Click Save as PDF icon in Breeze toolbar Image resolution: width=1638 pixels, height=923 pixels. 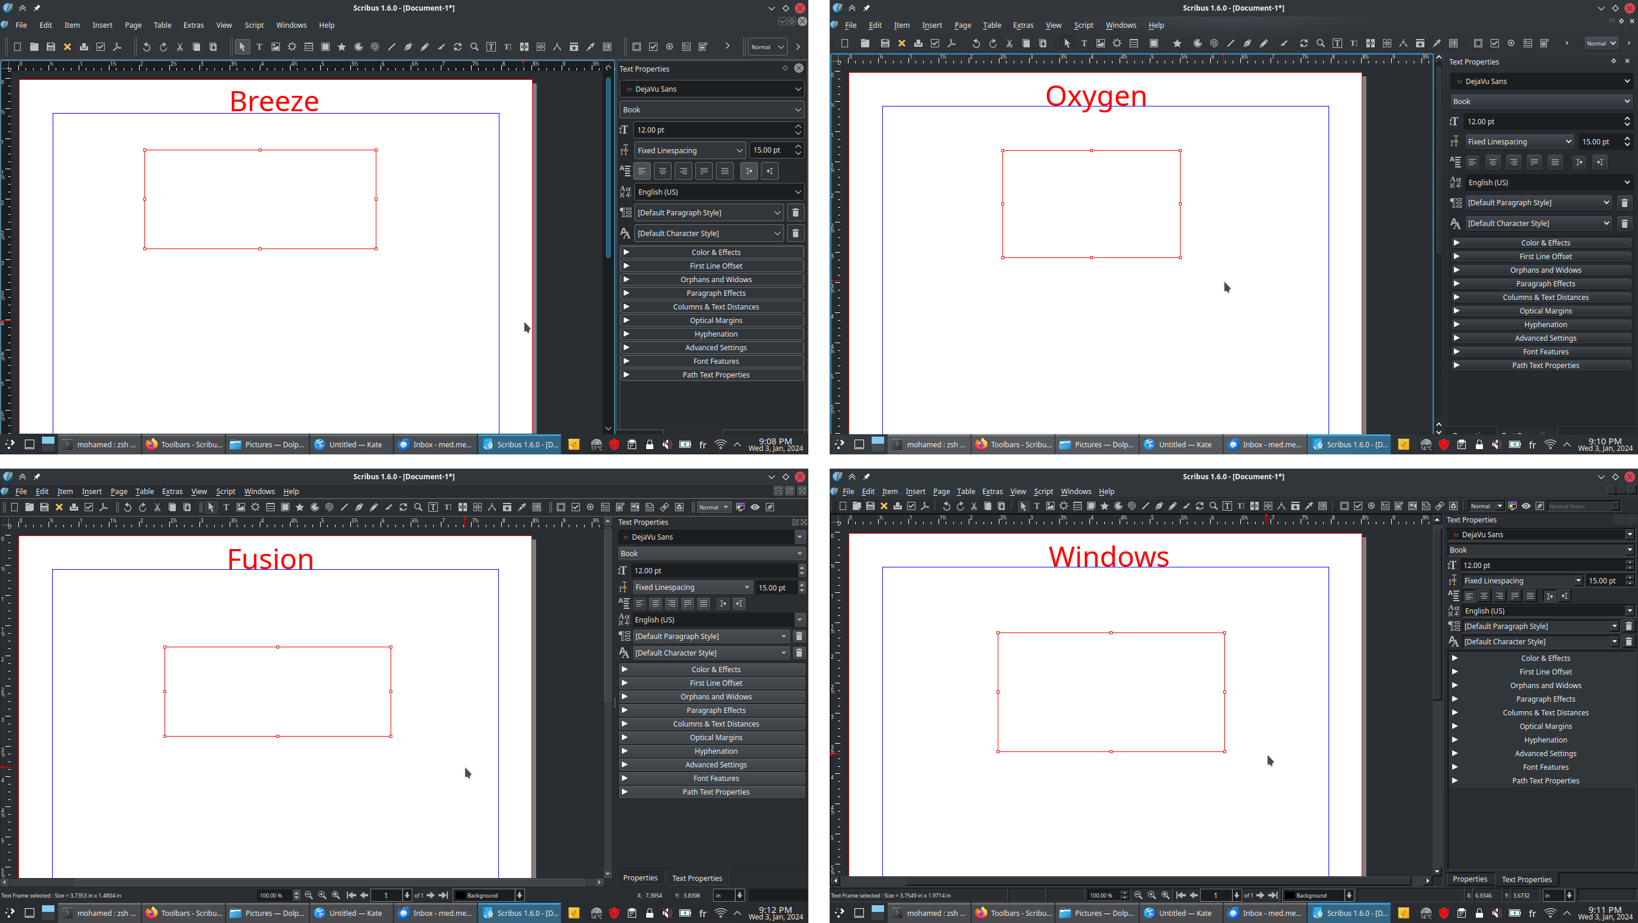[x=117, y=47]
